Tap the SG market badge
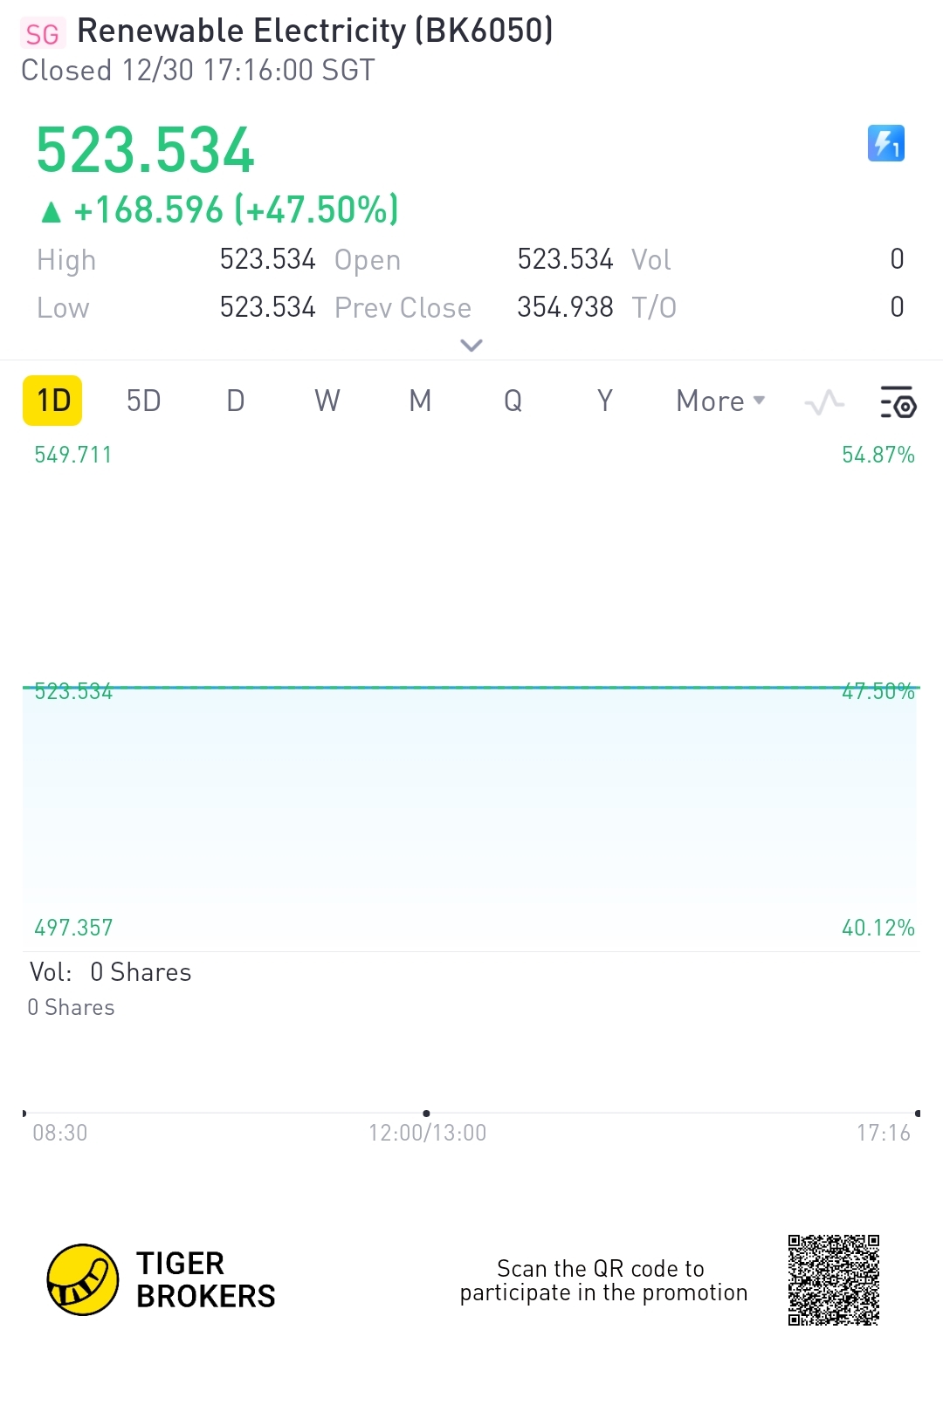Screen dimensions: 943x1412 pos(42,34)
